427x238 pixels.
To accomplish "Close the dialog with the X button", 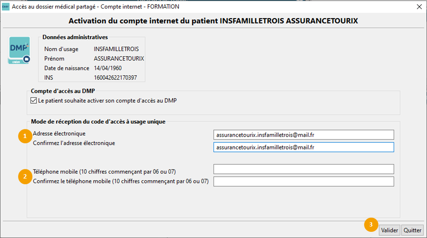I will coord(416,7).
